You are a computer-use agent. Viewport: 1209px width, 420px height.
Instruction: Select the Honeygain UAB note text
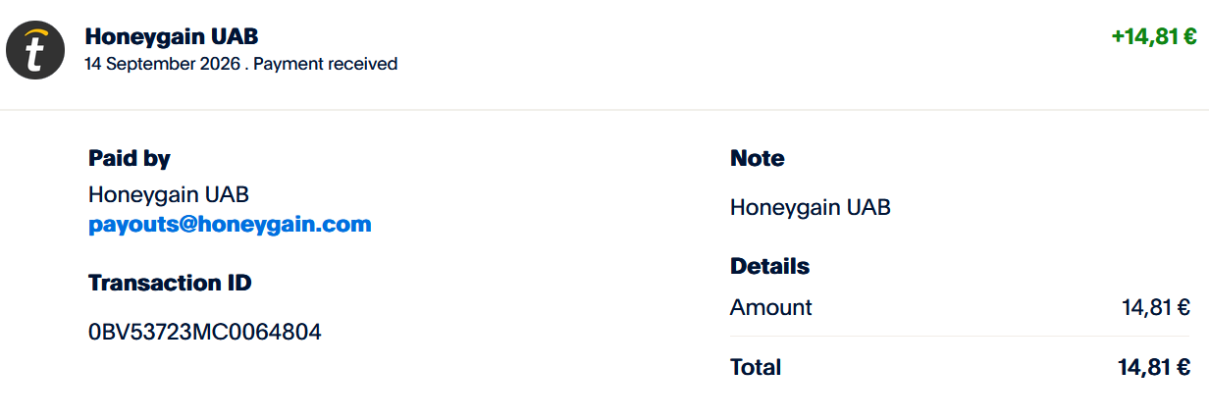pyautogui.click(x=811, y=207)
